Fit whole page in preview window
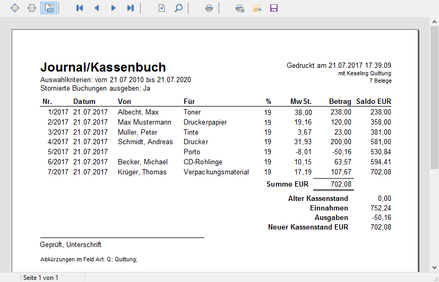Image resolution: width=439 pixels, height=282 pixels. 15,8
